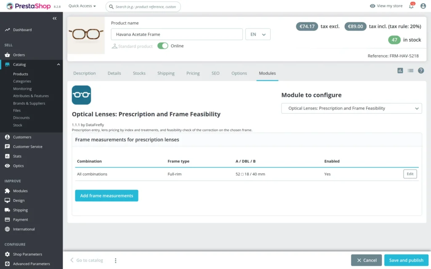Open the EN language dropdown
Screen dimensions: 431x269
click(x=258, y=34)
